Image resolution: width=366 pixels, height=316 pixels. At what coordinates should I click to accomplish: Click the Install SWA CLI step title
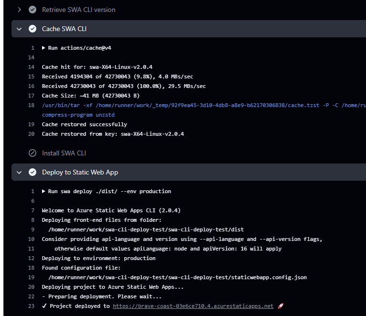[x=64, y=153]
